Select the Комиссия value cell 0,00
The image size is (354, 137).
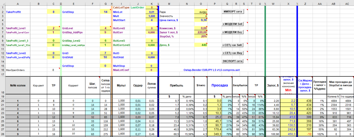201,28
